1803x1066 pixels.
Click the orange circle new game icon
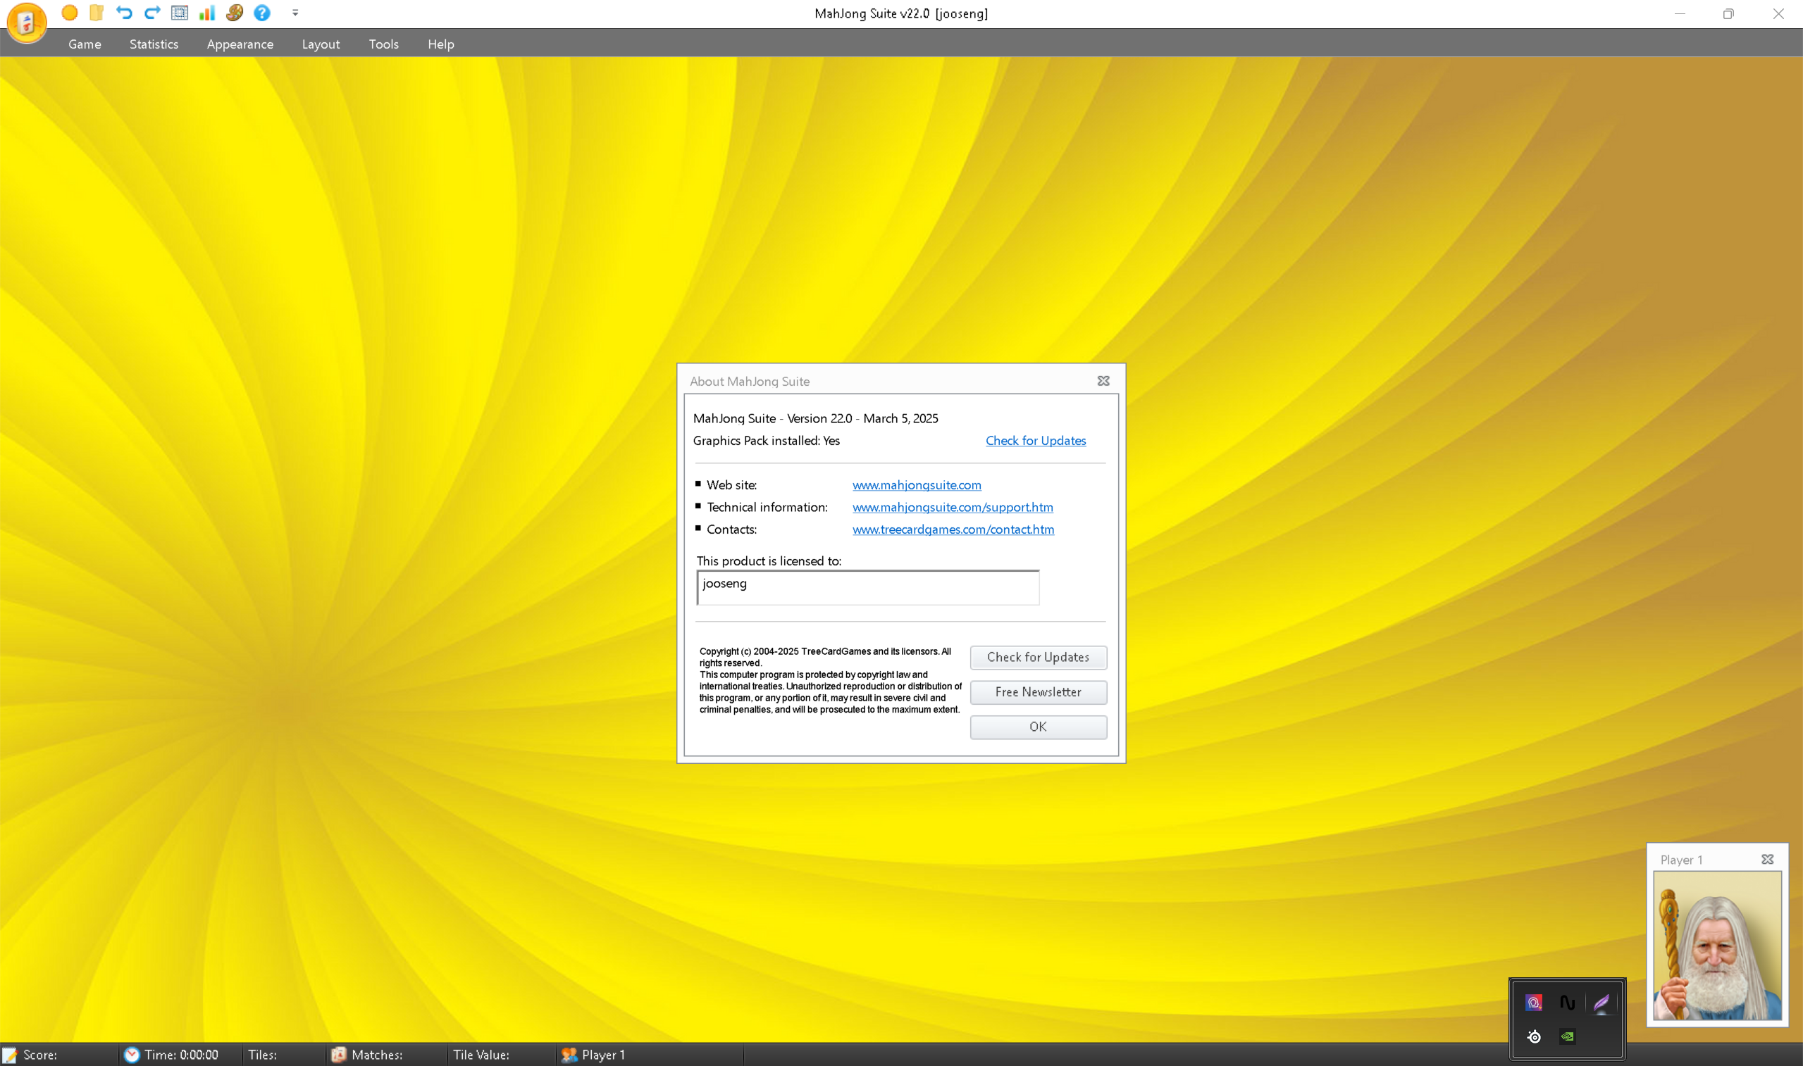point(70,12)
